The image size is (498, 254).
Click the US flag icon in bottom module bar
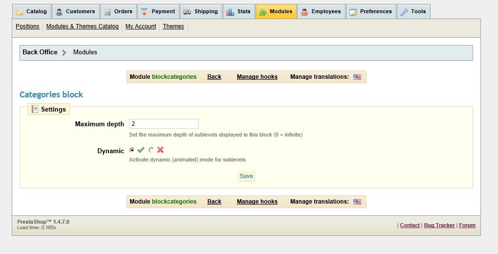click(x=357, y=202)
